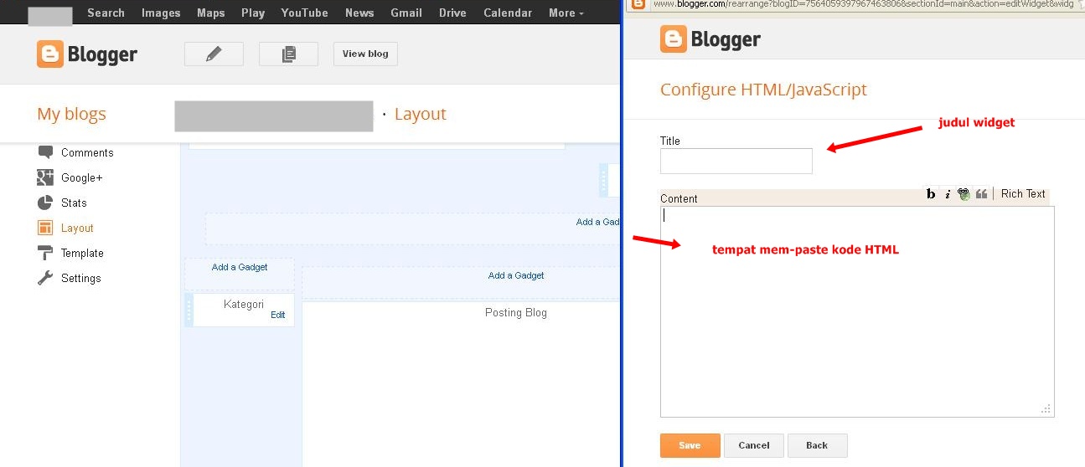Apply bold in content editor toolbar
The image size is (1085, 467).
coord(931,194)
